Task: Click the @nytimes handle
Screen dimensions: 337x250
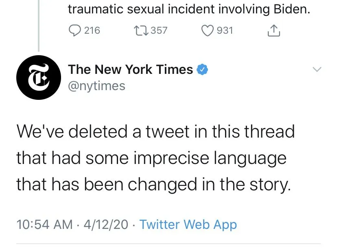Action: tap(97, 86)
